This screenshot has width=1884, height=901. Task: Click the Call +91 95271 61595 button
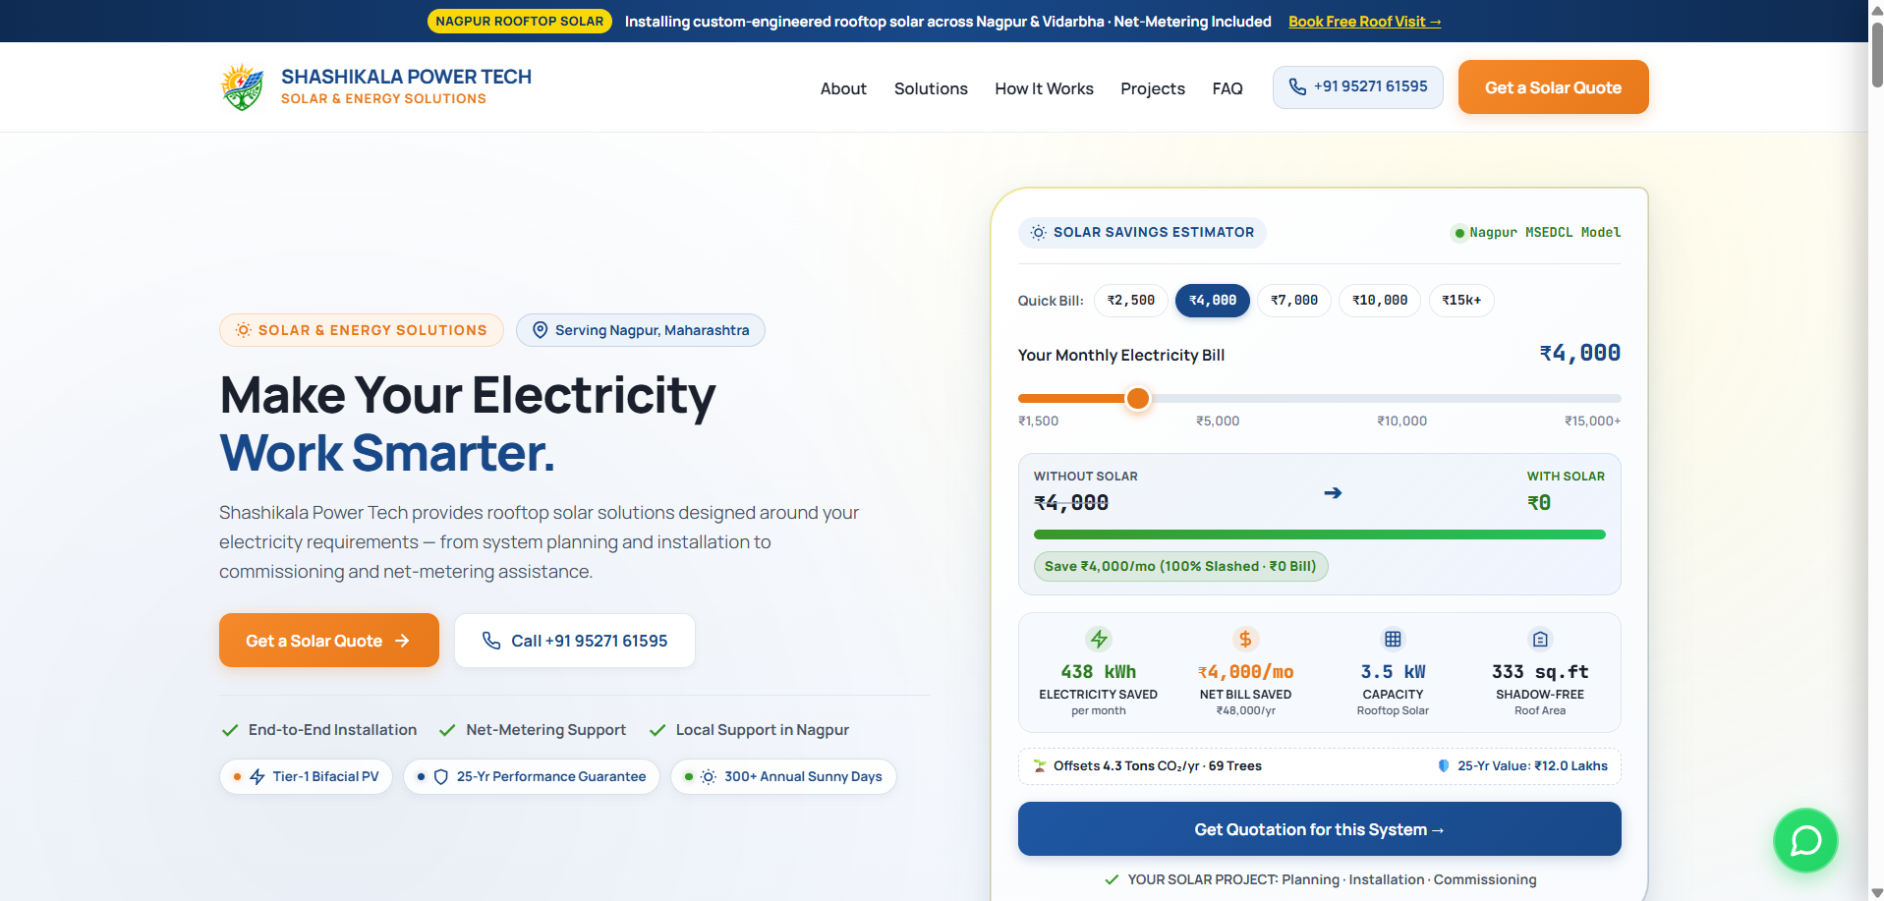(575, 641)
